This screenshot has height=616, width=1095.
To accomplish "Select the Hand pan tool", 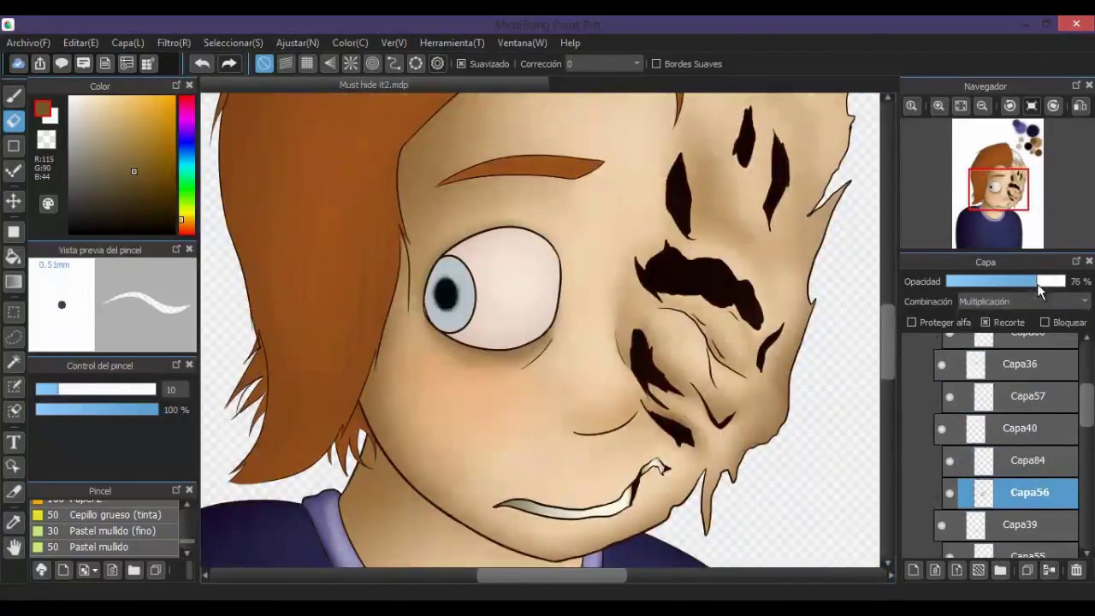I will coord(14,548).
